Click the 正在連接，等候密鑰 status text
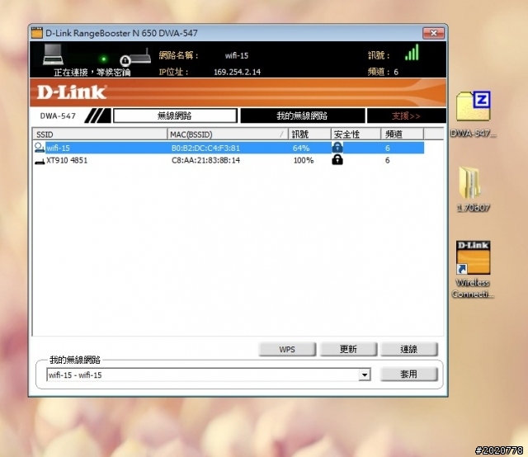528x457 pixels. tap(92, 73)
